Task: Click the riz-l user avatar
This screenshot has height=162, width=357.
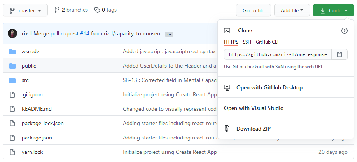Action: [x=12, y=33]
